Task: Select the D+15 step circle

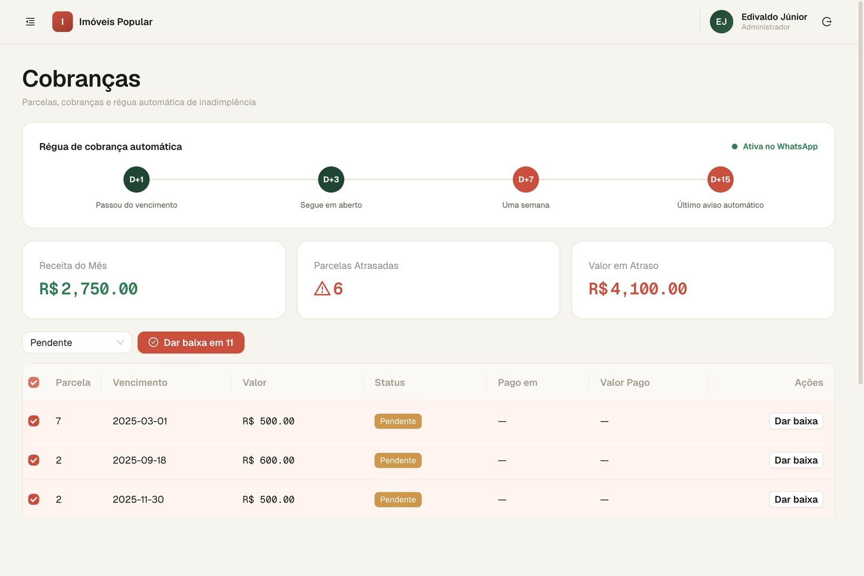Action: click(720, 179)
